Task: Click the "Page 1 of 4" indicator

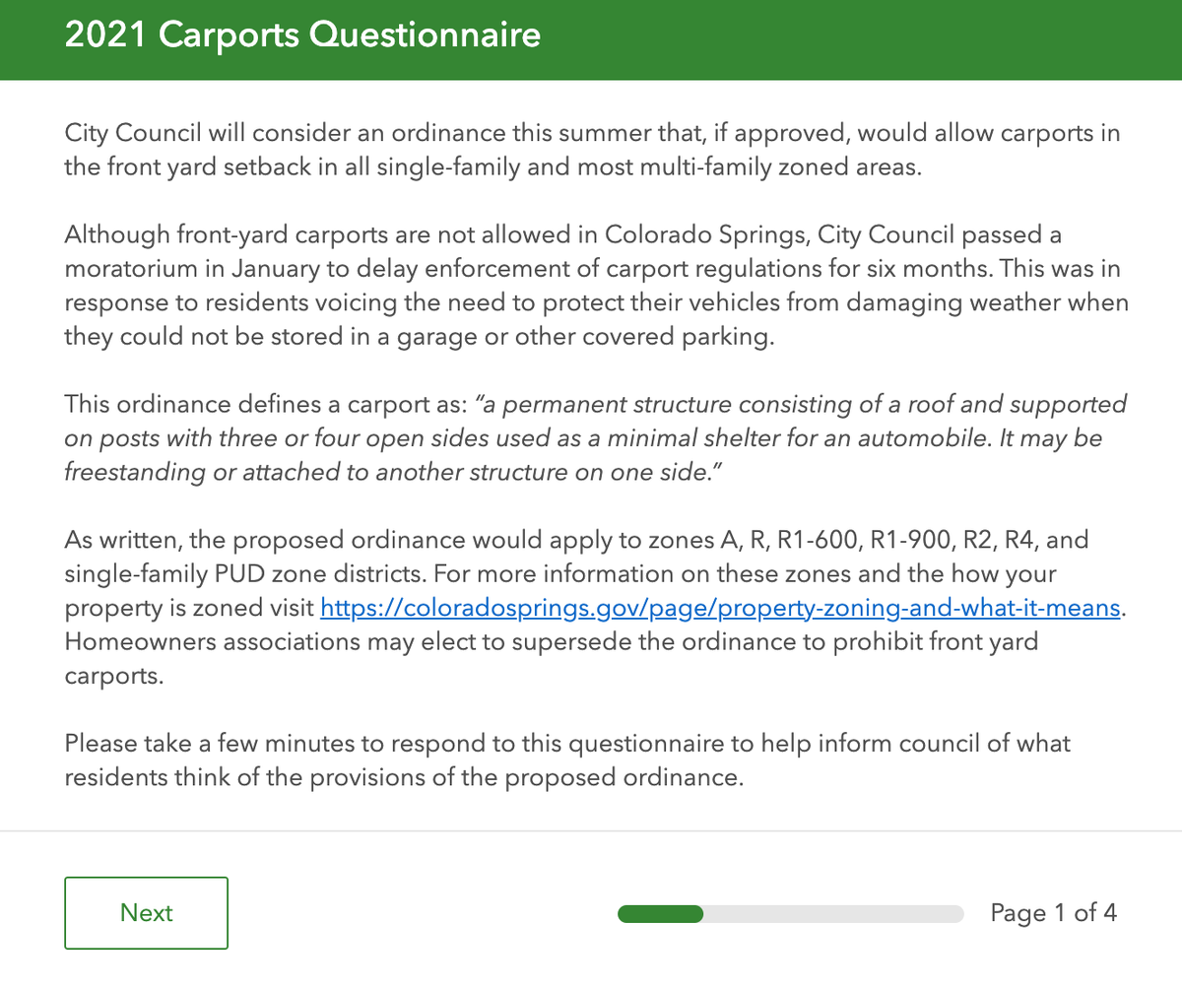Action: point(1053,913)
